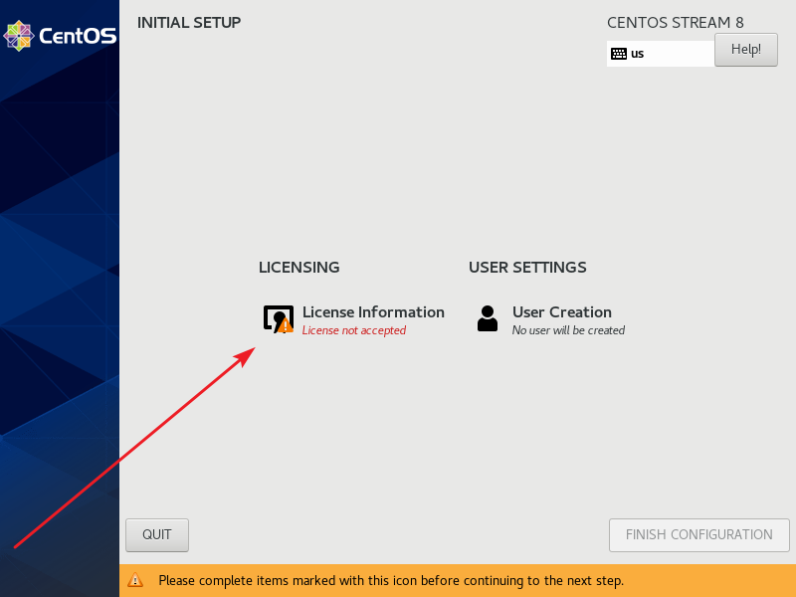Click FINISH CONFIGURATION
This screenshot has width=796, height=597.
[698, 534]
